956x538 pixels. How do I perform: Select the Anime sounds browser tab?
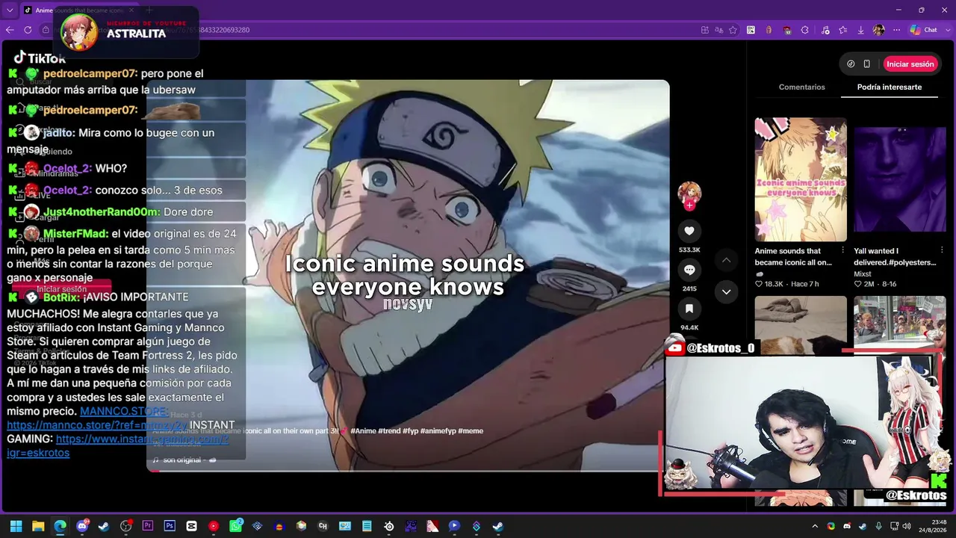[x=78, y=10]
